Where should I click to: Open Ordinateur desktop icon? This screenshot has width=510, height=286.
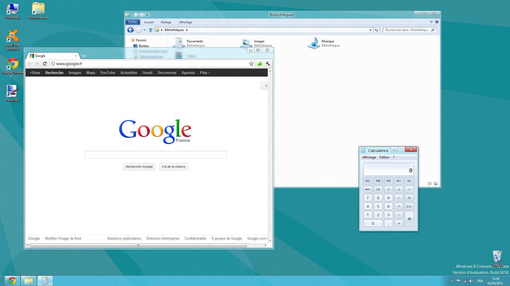[12, 11]
